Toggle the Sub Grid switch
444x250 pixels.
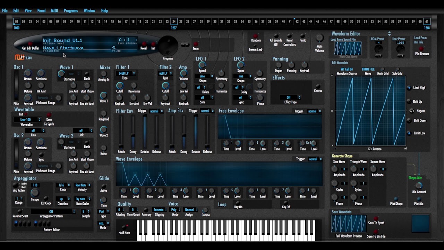pos(398,69)
